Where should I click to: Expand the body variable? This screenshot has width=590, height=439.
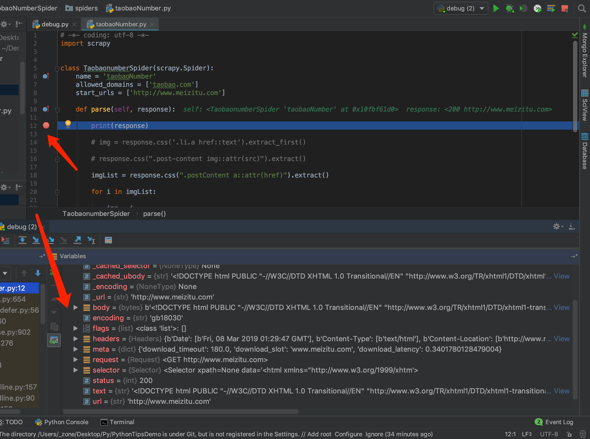pyautogui.click(x=76, y=307)
